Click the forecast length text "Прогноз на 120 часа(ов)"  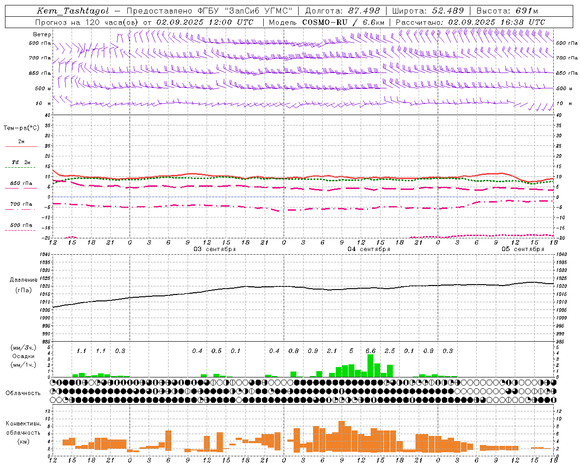[87, 22]
